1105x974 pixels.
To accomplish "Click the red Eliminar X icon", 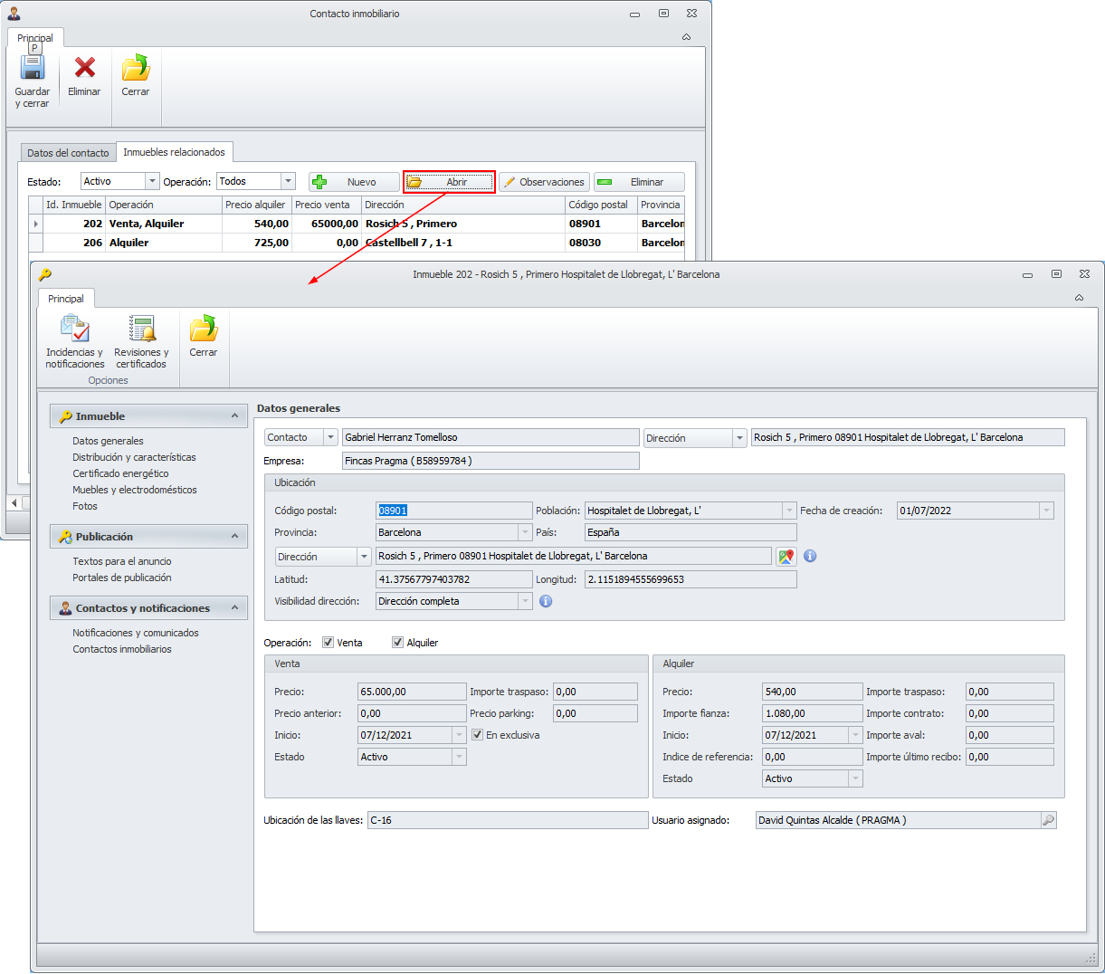I will tap(84, 69).
